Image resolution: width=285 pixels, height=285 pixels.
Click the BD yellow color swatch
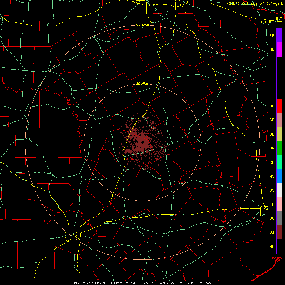coord(280,134)
